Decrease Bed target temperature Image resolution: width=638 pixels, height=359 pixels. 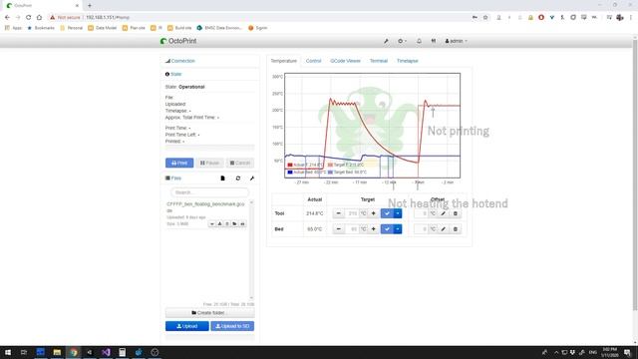[x=339, y=229]
